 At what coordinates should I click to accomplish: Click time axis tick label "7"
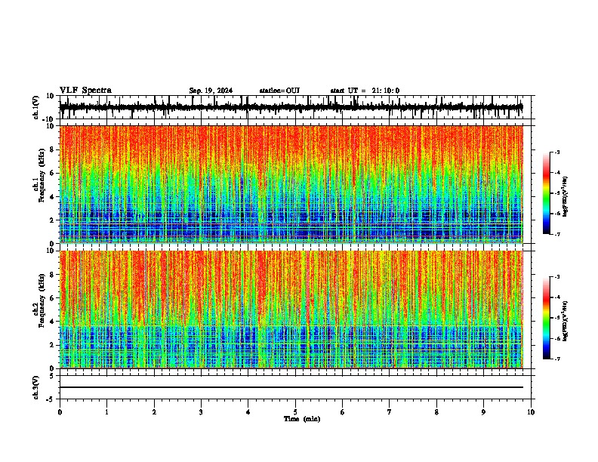point(390,412)
